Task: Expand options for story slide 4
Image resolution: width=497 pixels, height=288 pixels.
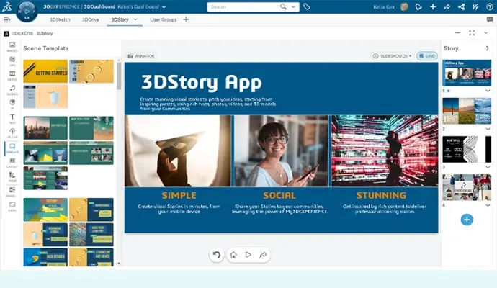Action: [x=488, y=205]
